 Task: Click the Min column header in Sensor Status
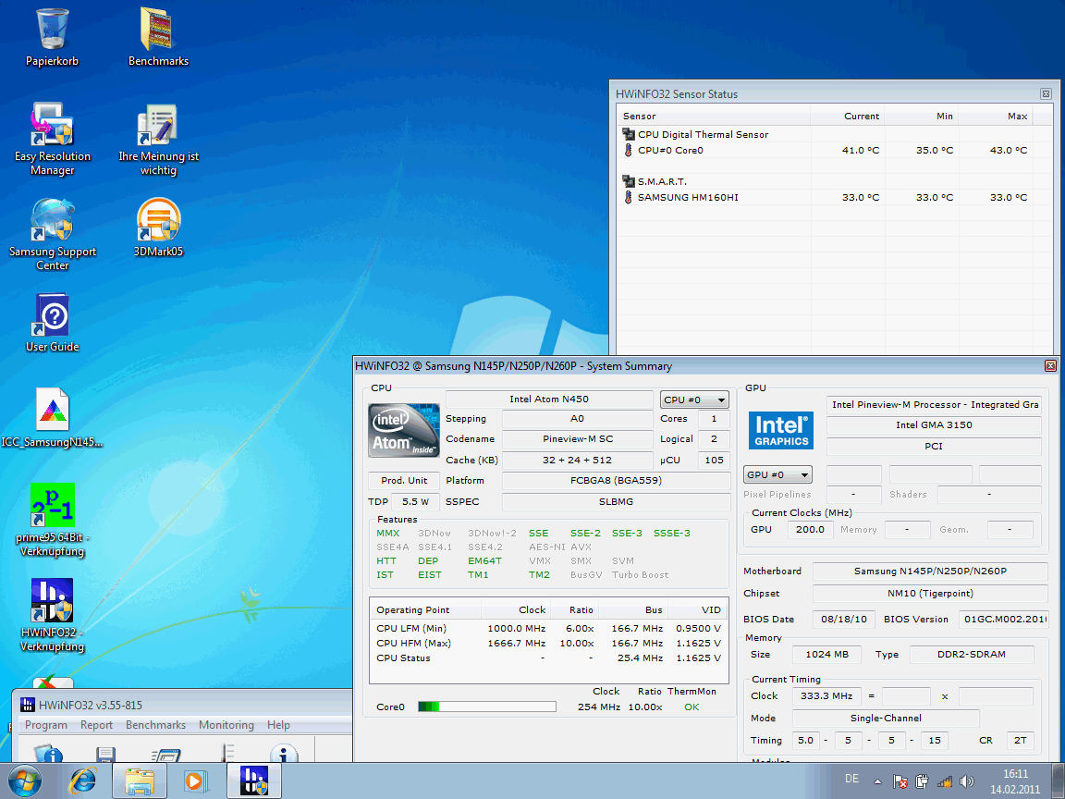[921, 117]
